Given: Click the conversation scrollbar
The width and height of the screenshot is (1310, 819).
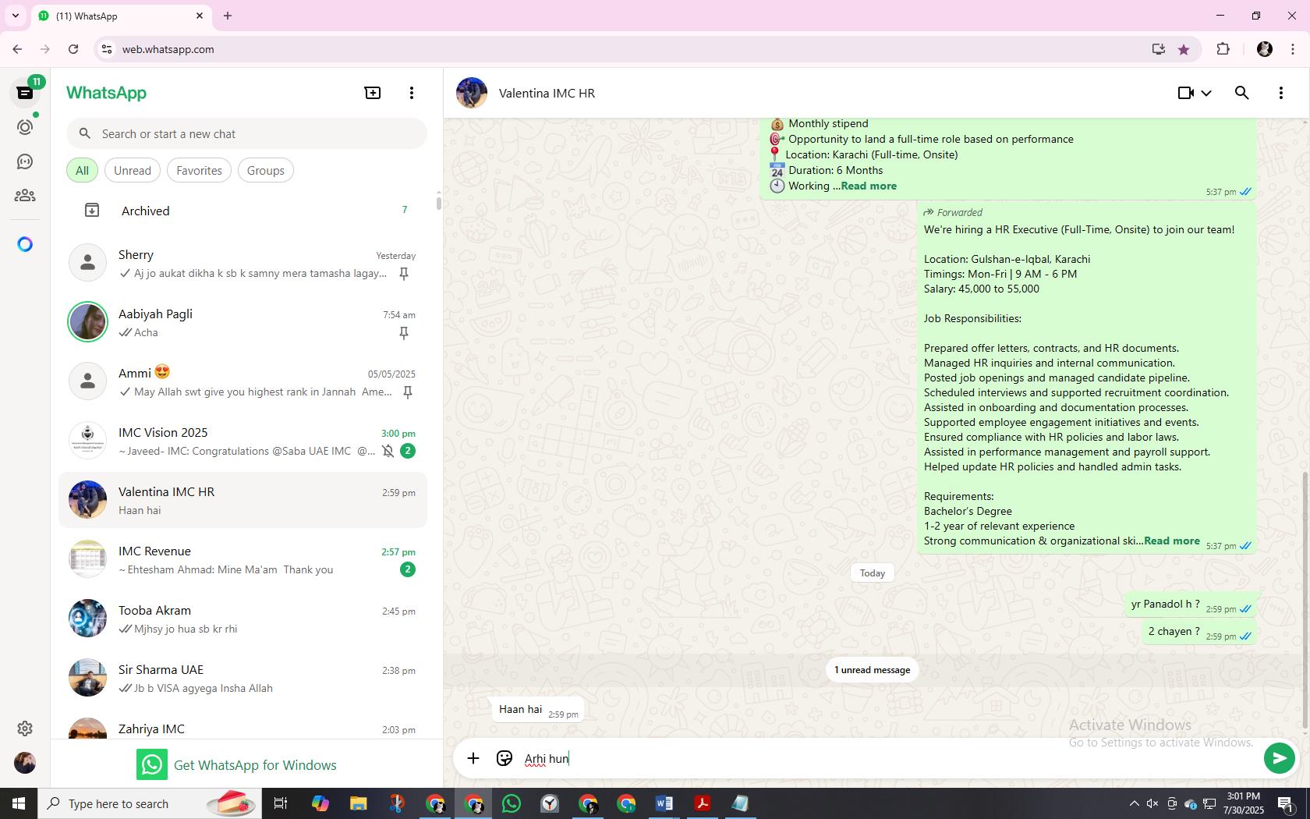Looking at the screenshot, I should tap(1305, 601).
